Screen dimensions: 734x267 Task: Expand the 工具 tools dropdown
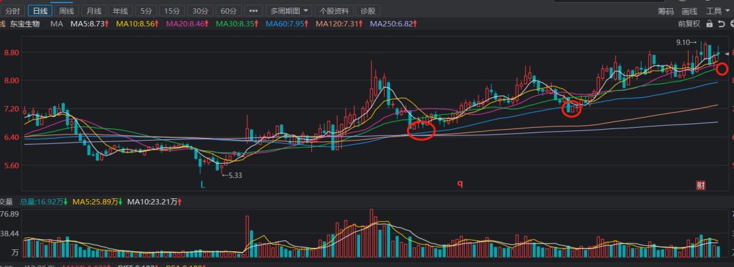click(718, 12)
